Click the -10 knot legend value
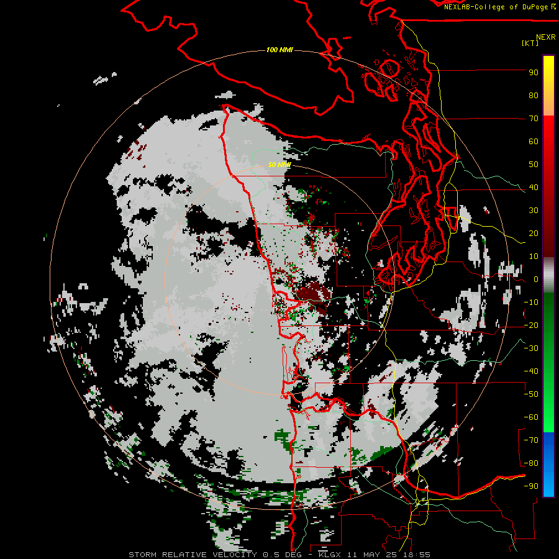 pos(531,302)
